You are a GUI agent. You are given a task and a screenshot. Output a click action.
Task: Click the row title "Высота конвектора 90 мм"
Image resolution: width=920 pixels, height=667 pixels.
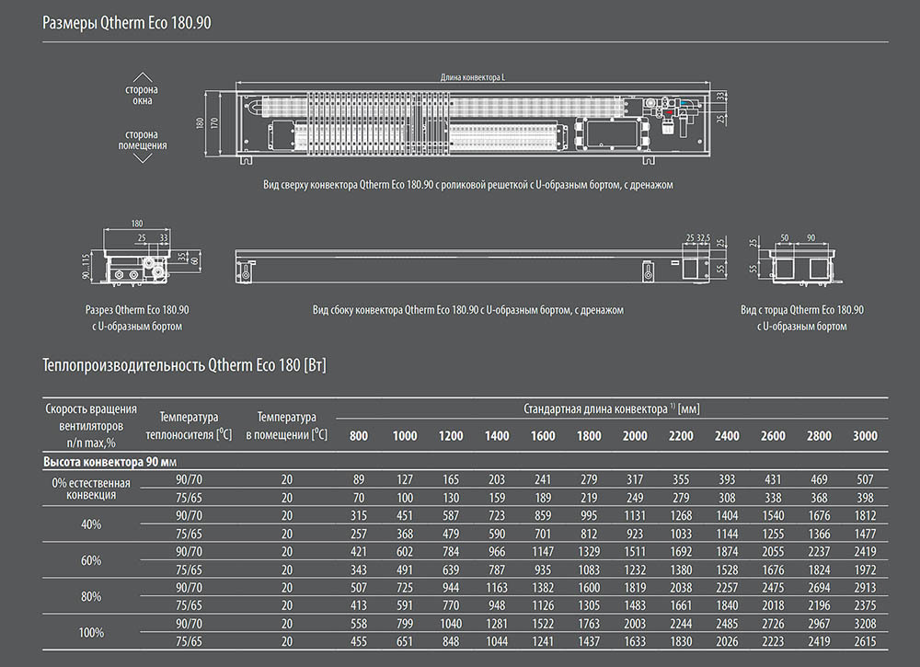pyautogui.click(x=109, y=462)
